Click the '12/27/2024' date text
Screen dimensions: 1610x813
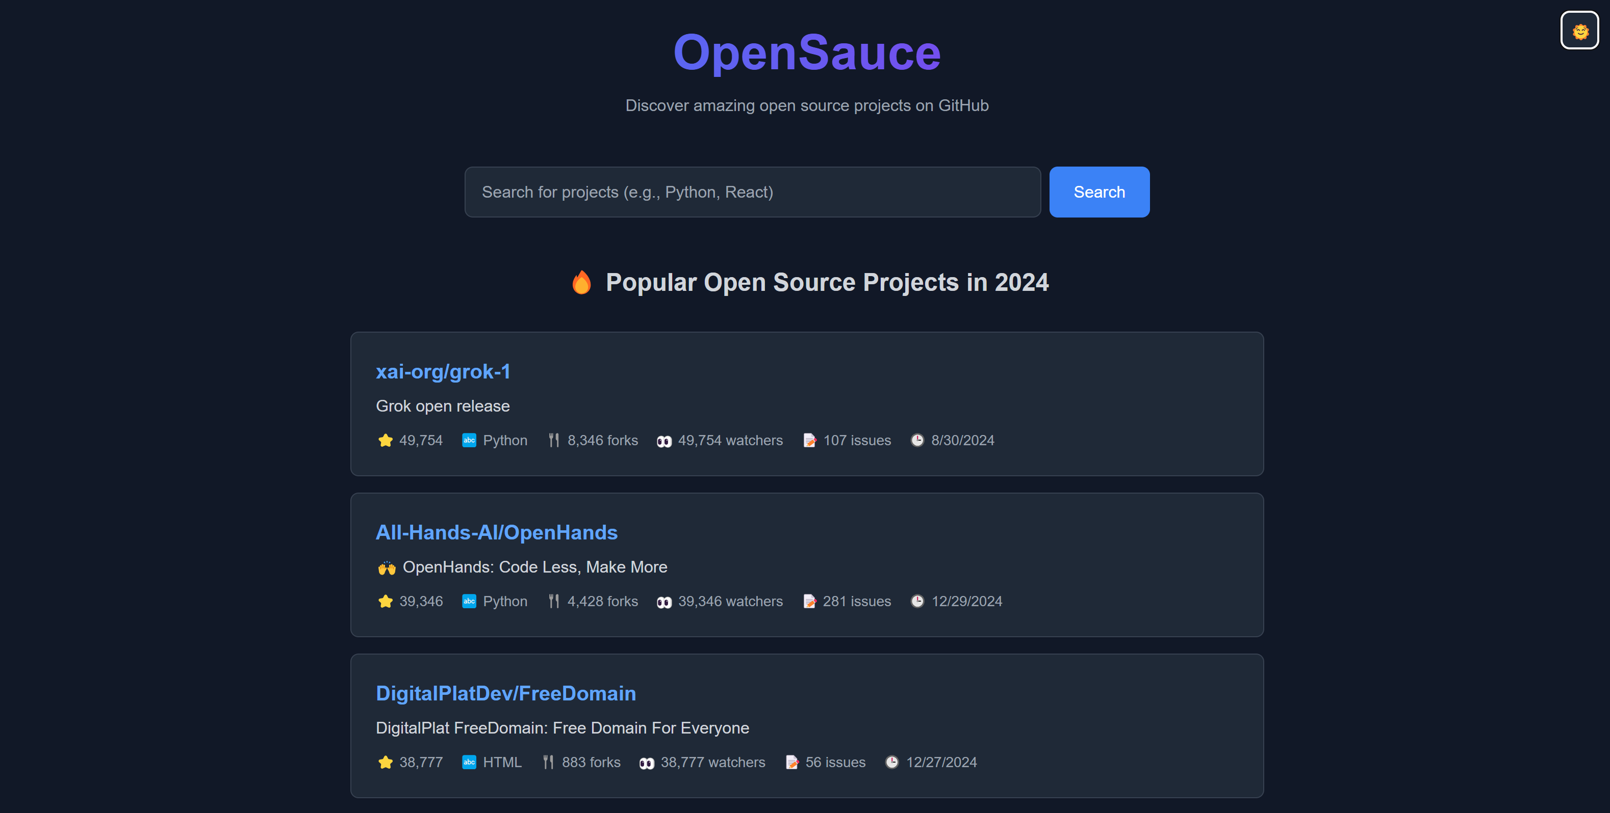pos(941,763)
